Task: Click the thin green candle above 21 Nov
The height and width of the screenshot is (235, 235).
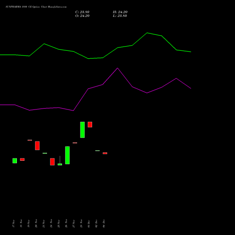Action: (45, 153)
